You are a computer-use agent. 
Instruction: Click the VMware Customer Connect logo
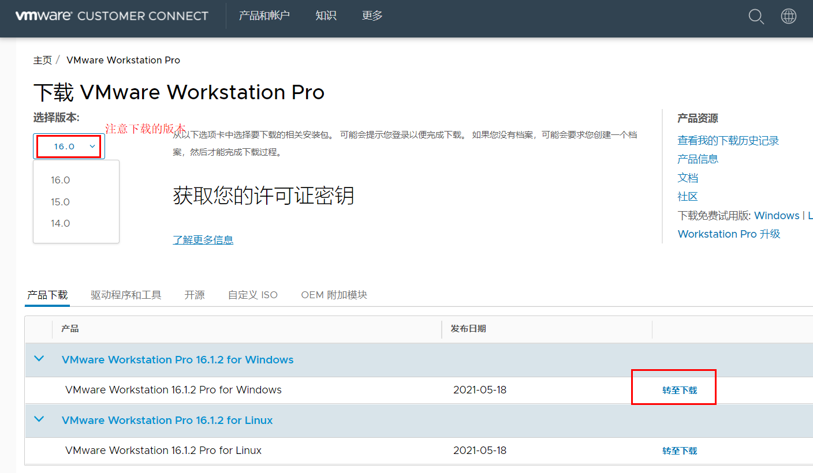tap(112, 16)
